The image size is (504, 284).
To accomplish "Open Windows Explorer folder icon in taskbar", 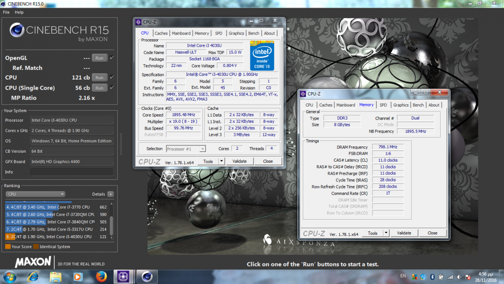I will tap(56, 276).
